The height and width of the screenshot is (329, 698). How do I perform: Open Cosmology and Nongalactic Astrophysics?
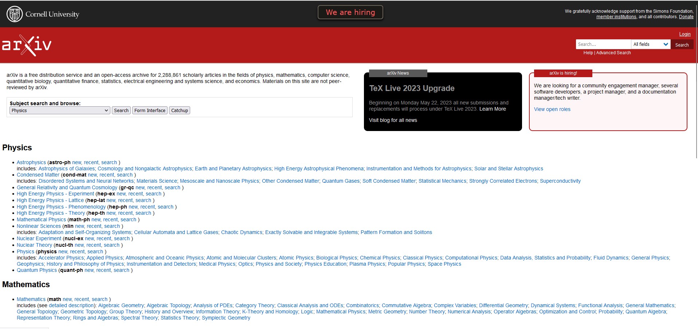145,169
